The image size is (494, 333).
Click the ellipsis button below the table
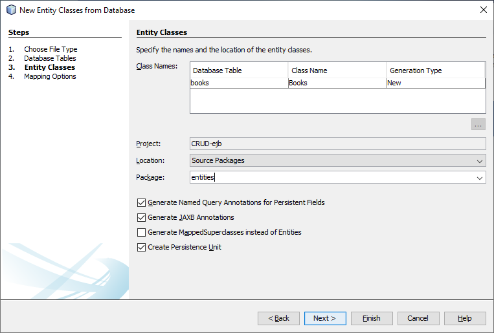tap(478, 124)
